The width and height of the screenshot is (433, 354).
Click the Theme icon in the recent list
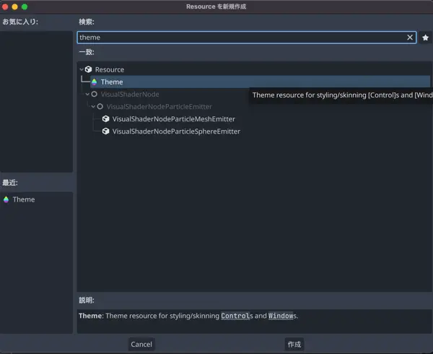click(x=6, y=199)
